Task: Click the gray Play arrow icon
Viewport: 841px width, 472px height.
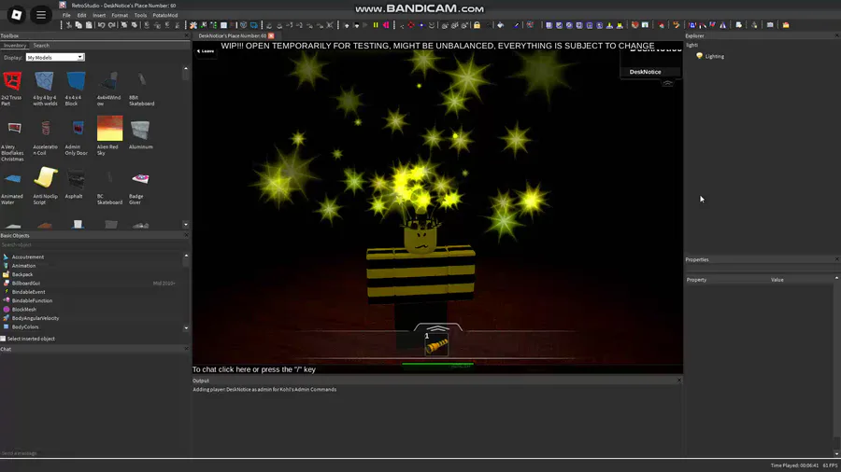Action: click(x=365, y=25)
